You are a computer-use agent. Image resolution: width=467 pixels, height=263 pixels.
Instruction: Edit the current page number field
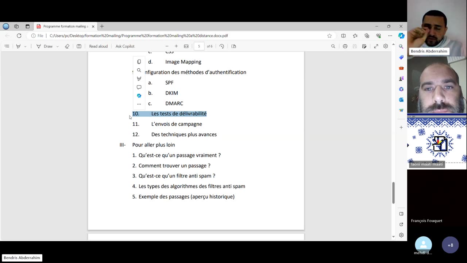pyautogui.click(x=199, y=46)
